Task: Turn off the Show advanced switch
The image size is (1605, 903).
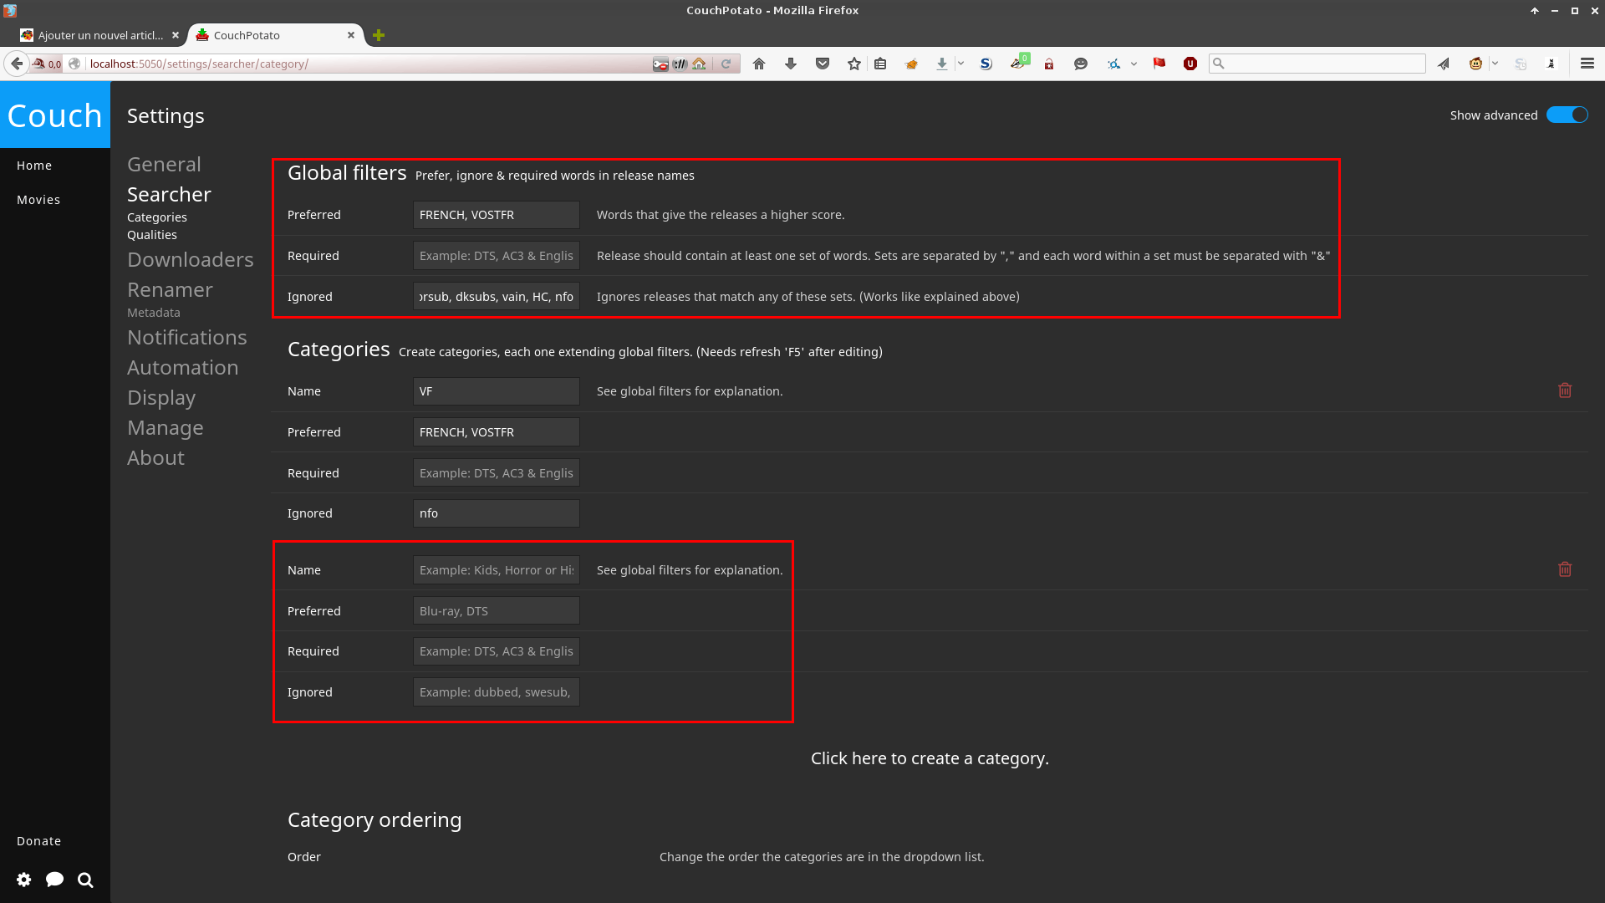Action: pyautogui.click(x=1567, y=115)
